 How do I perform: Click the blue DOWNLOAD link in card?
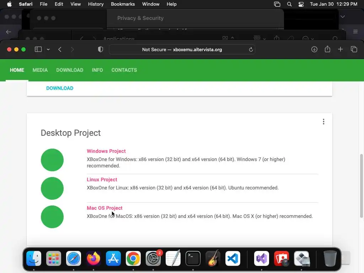(x=60, y=88)
